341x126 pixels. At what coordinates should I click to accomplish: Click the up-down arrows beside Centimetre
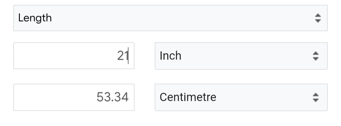click(x=315, y=97)
